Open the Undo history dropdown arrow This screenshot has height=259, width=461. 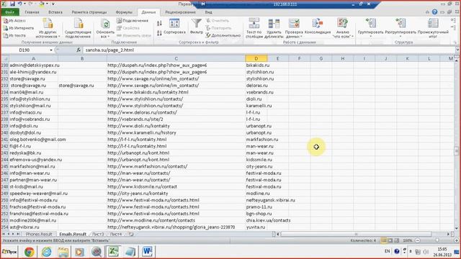pyautogui.click(x=24, y=4)
